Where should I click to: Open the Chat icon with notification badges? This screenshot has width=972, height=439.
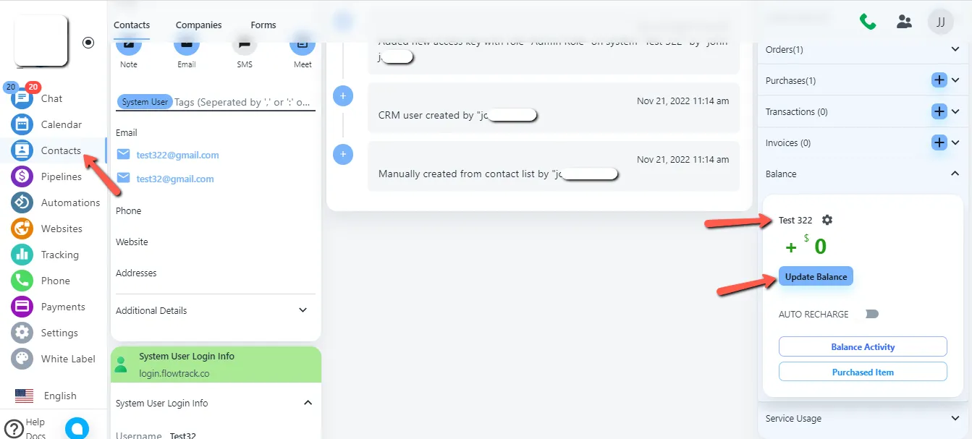click(x=22, y=98)
